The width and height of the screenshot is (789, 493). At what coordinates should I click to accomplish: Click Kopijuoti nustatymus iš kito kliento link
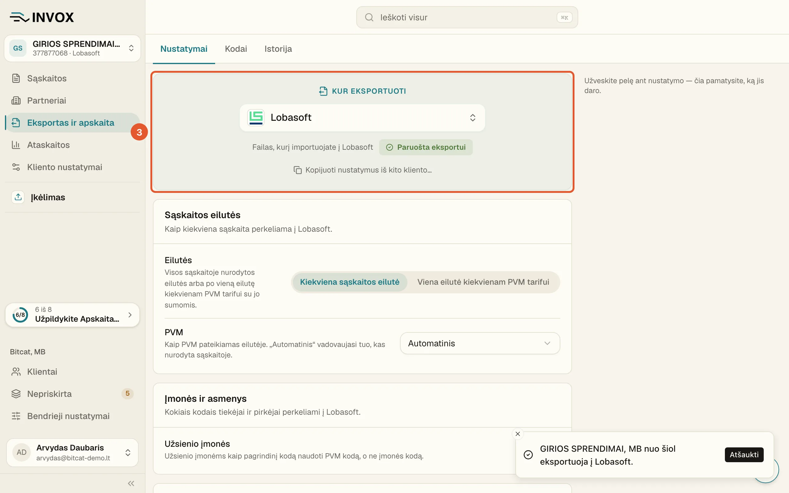coord(362,170)
